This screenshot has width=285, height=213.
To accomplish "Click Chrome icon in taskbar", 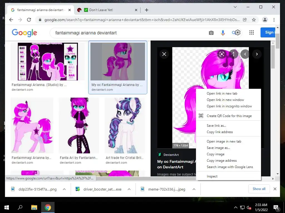I will click(48, 207).
